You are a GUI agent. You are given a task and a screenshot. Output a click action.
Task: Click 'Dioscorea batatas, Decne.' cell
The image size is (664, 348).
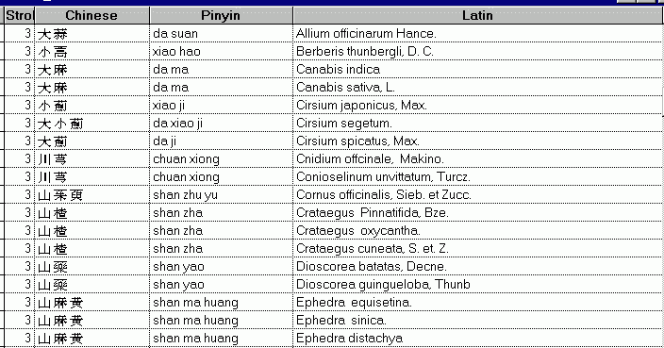pos(477,266)
